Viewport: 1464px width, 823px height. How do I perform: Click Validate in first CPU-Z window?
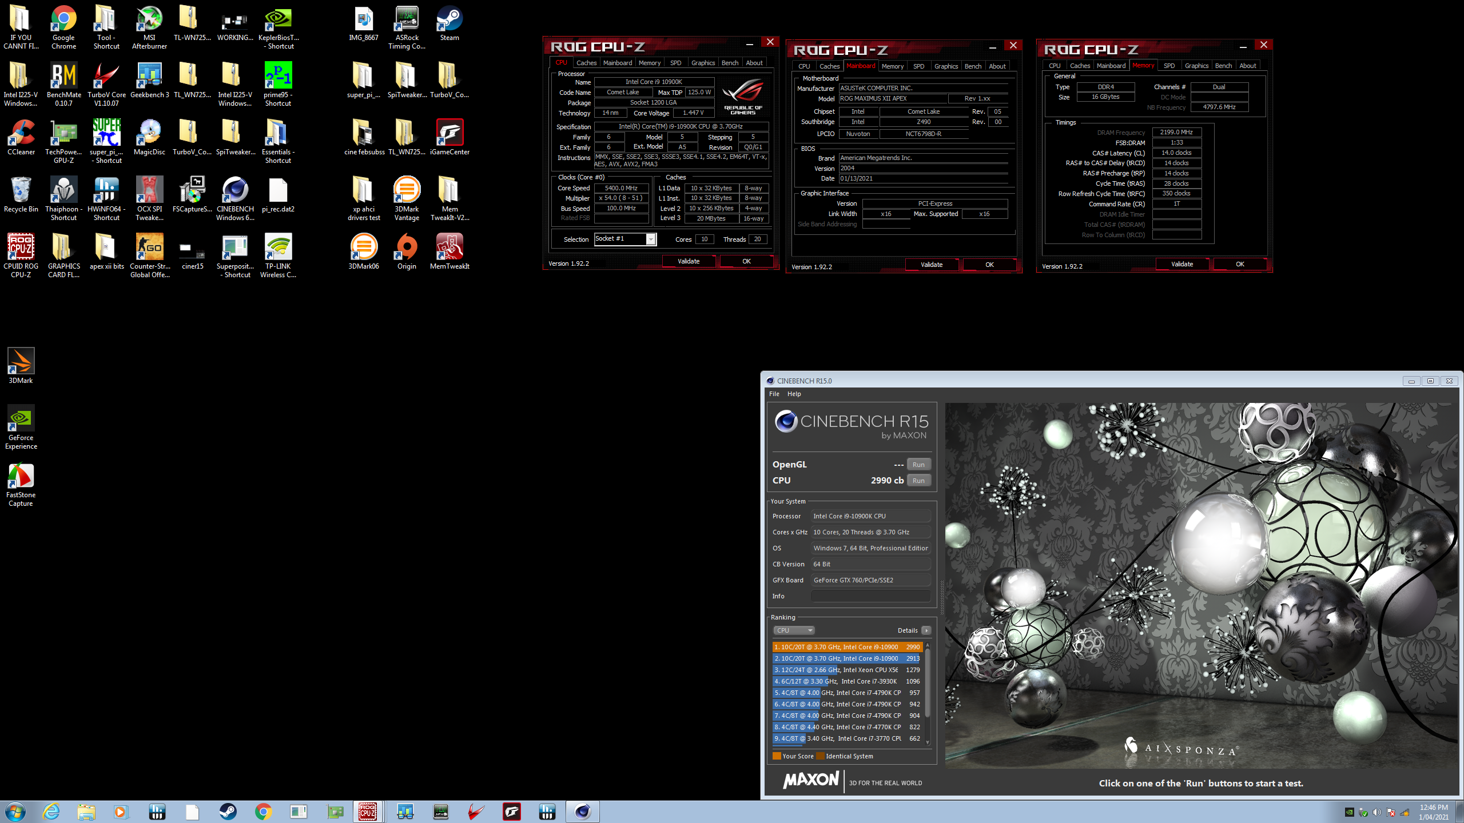pyautogui.click(x=689, y=261)
